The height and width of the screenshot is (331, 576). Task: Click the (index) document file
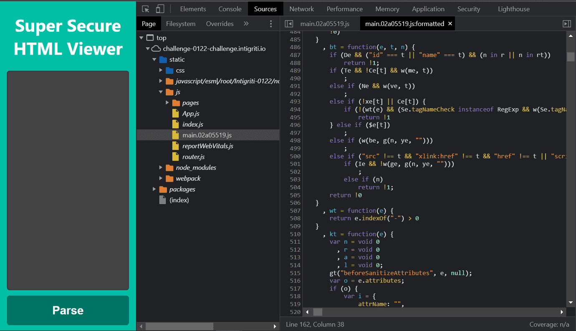[x=179, y=200]
